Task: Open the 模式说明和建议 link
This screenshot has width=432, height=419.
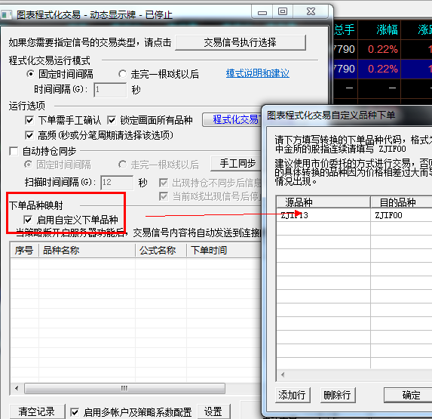Action: click(x=258, y=73)
